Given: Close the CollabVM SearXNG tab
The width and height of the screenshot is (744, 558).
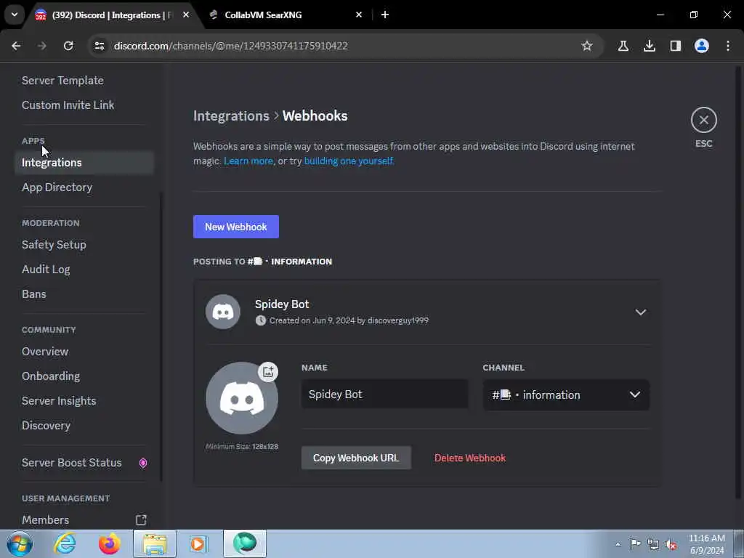Looking at the screenshot, I should point(359,15).
